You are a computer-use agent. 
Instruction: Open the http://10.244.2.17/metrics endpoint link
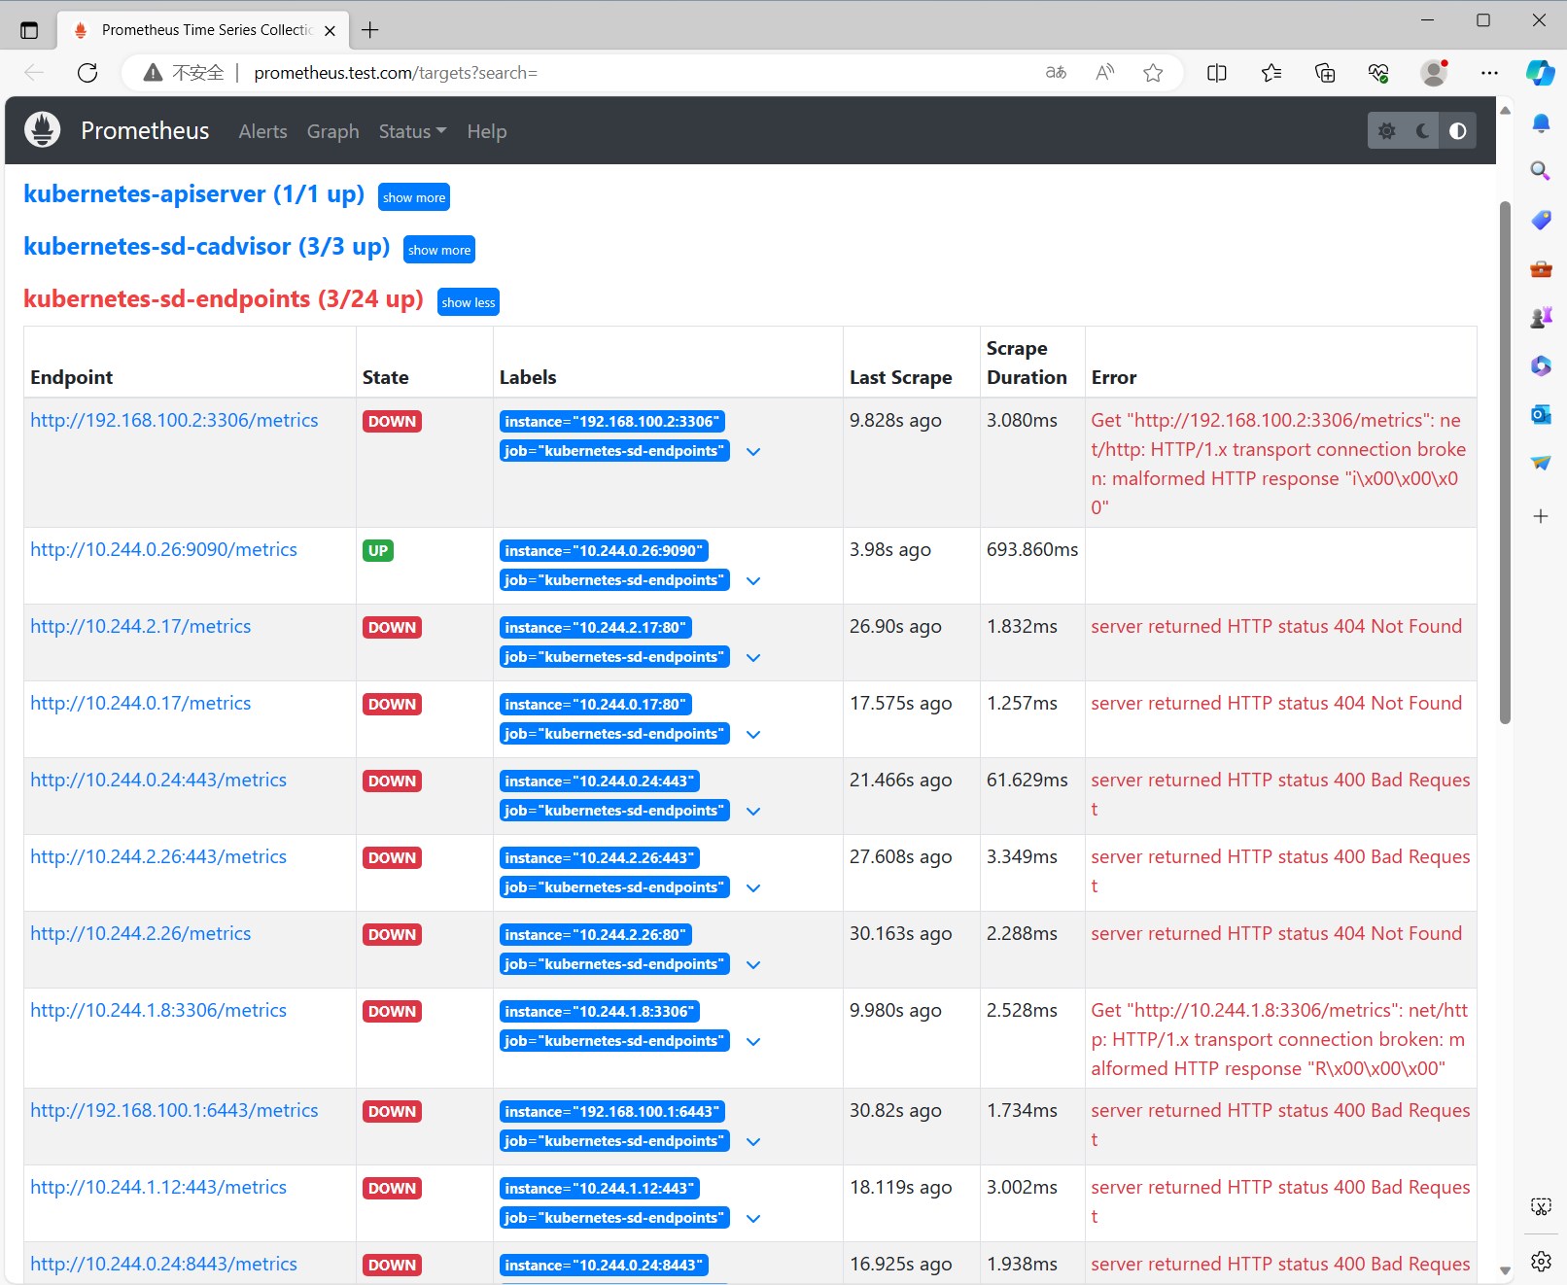pyautogui.click(x=140, y=626)
